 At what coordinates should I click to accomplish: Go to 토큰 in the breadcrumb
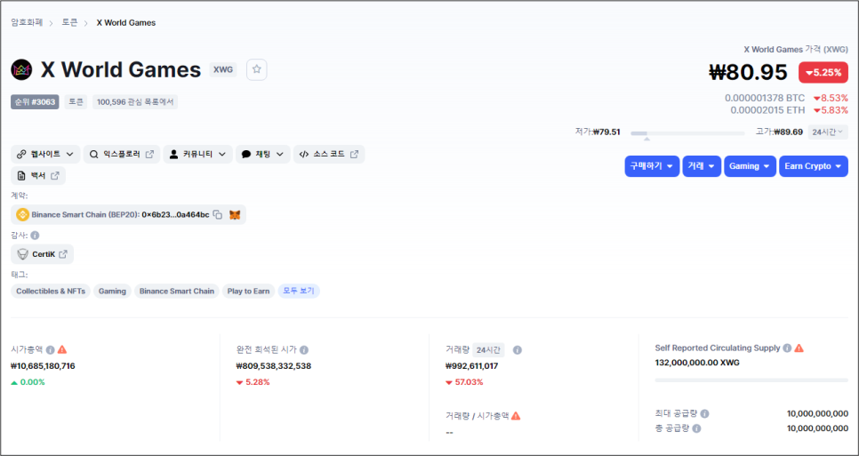(x=69, y=22)
